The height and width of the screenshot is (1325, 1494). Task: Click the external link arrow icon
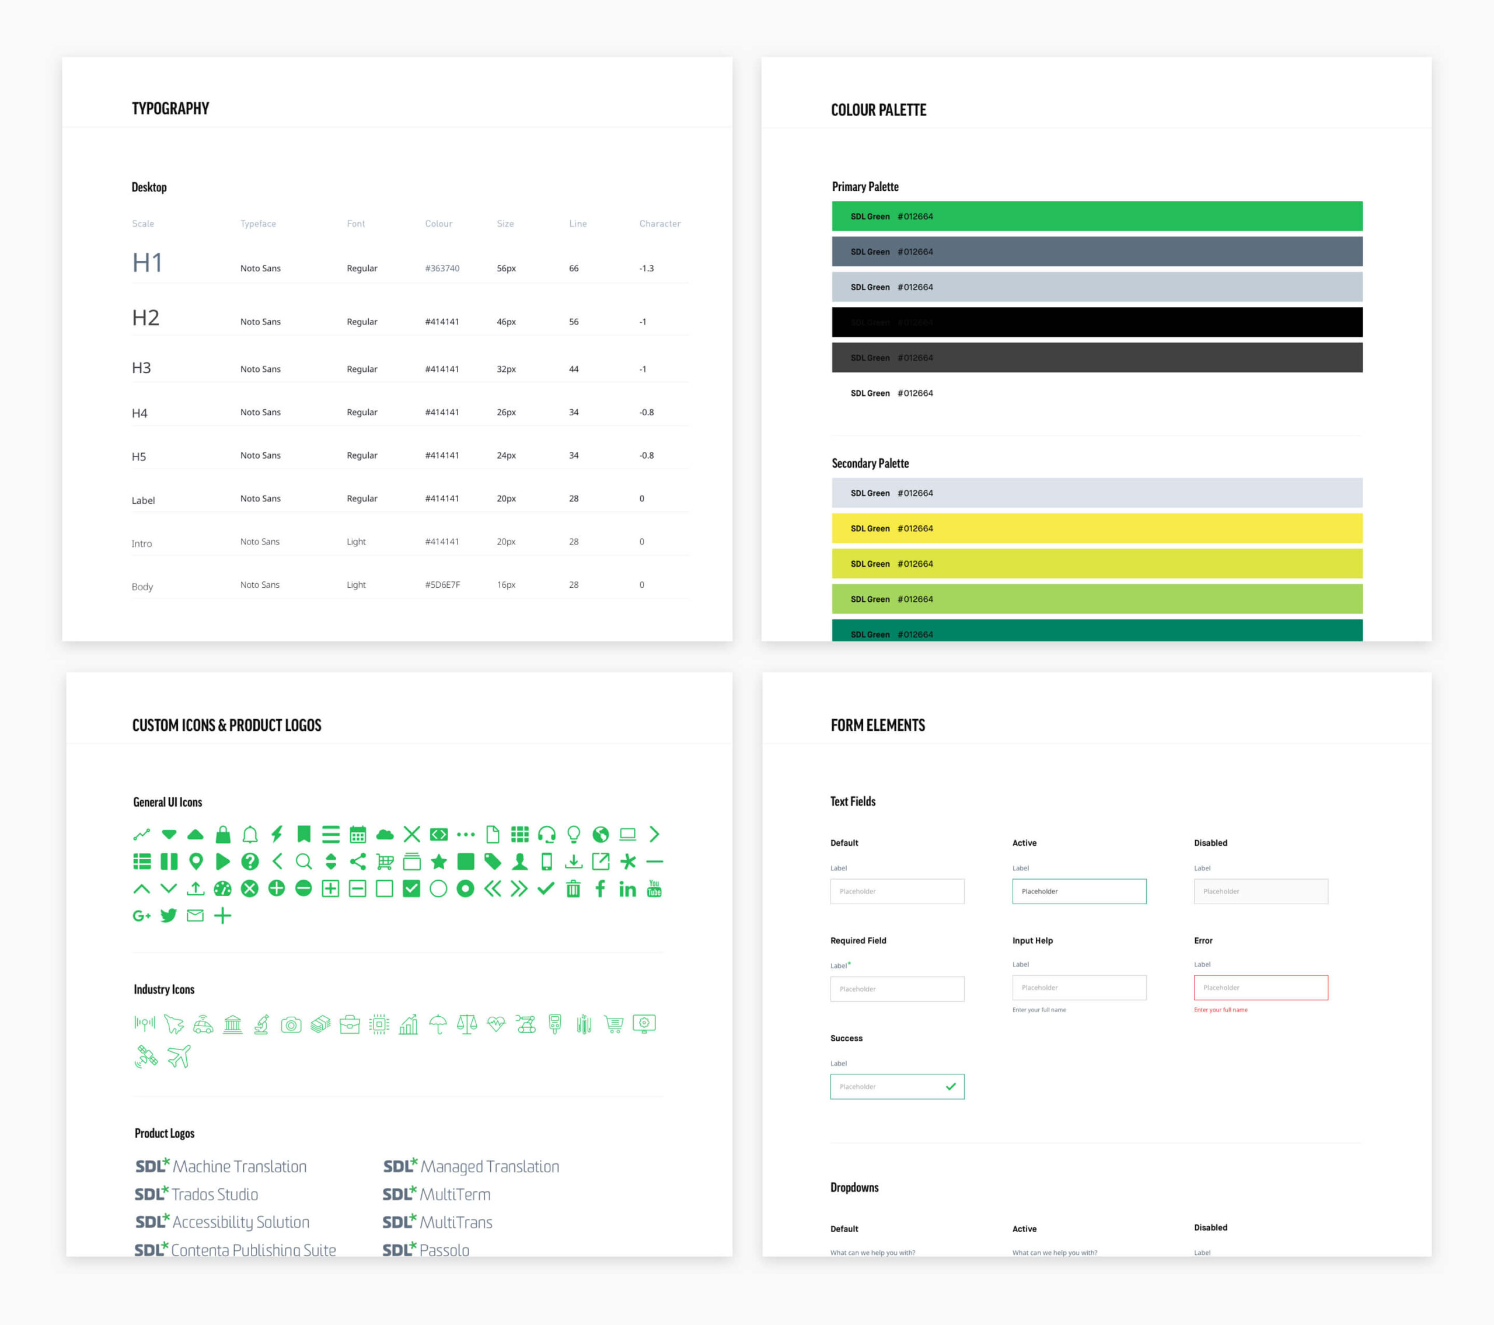click(601, 862)
